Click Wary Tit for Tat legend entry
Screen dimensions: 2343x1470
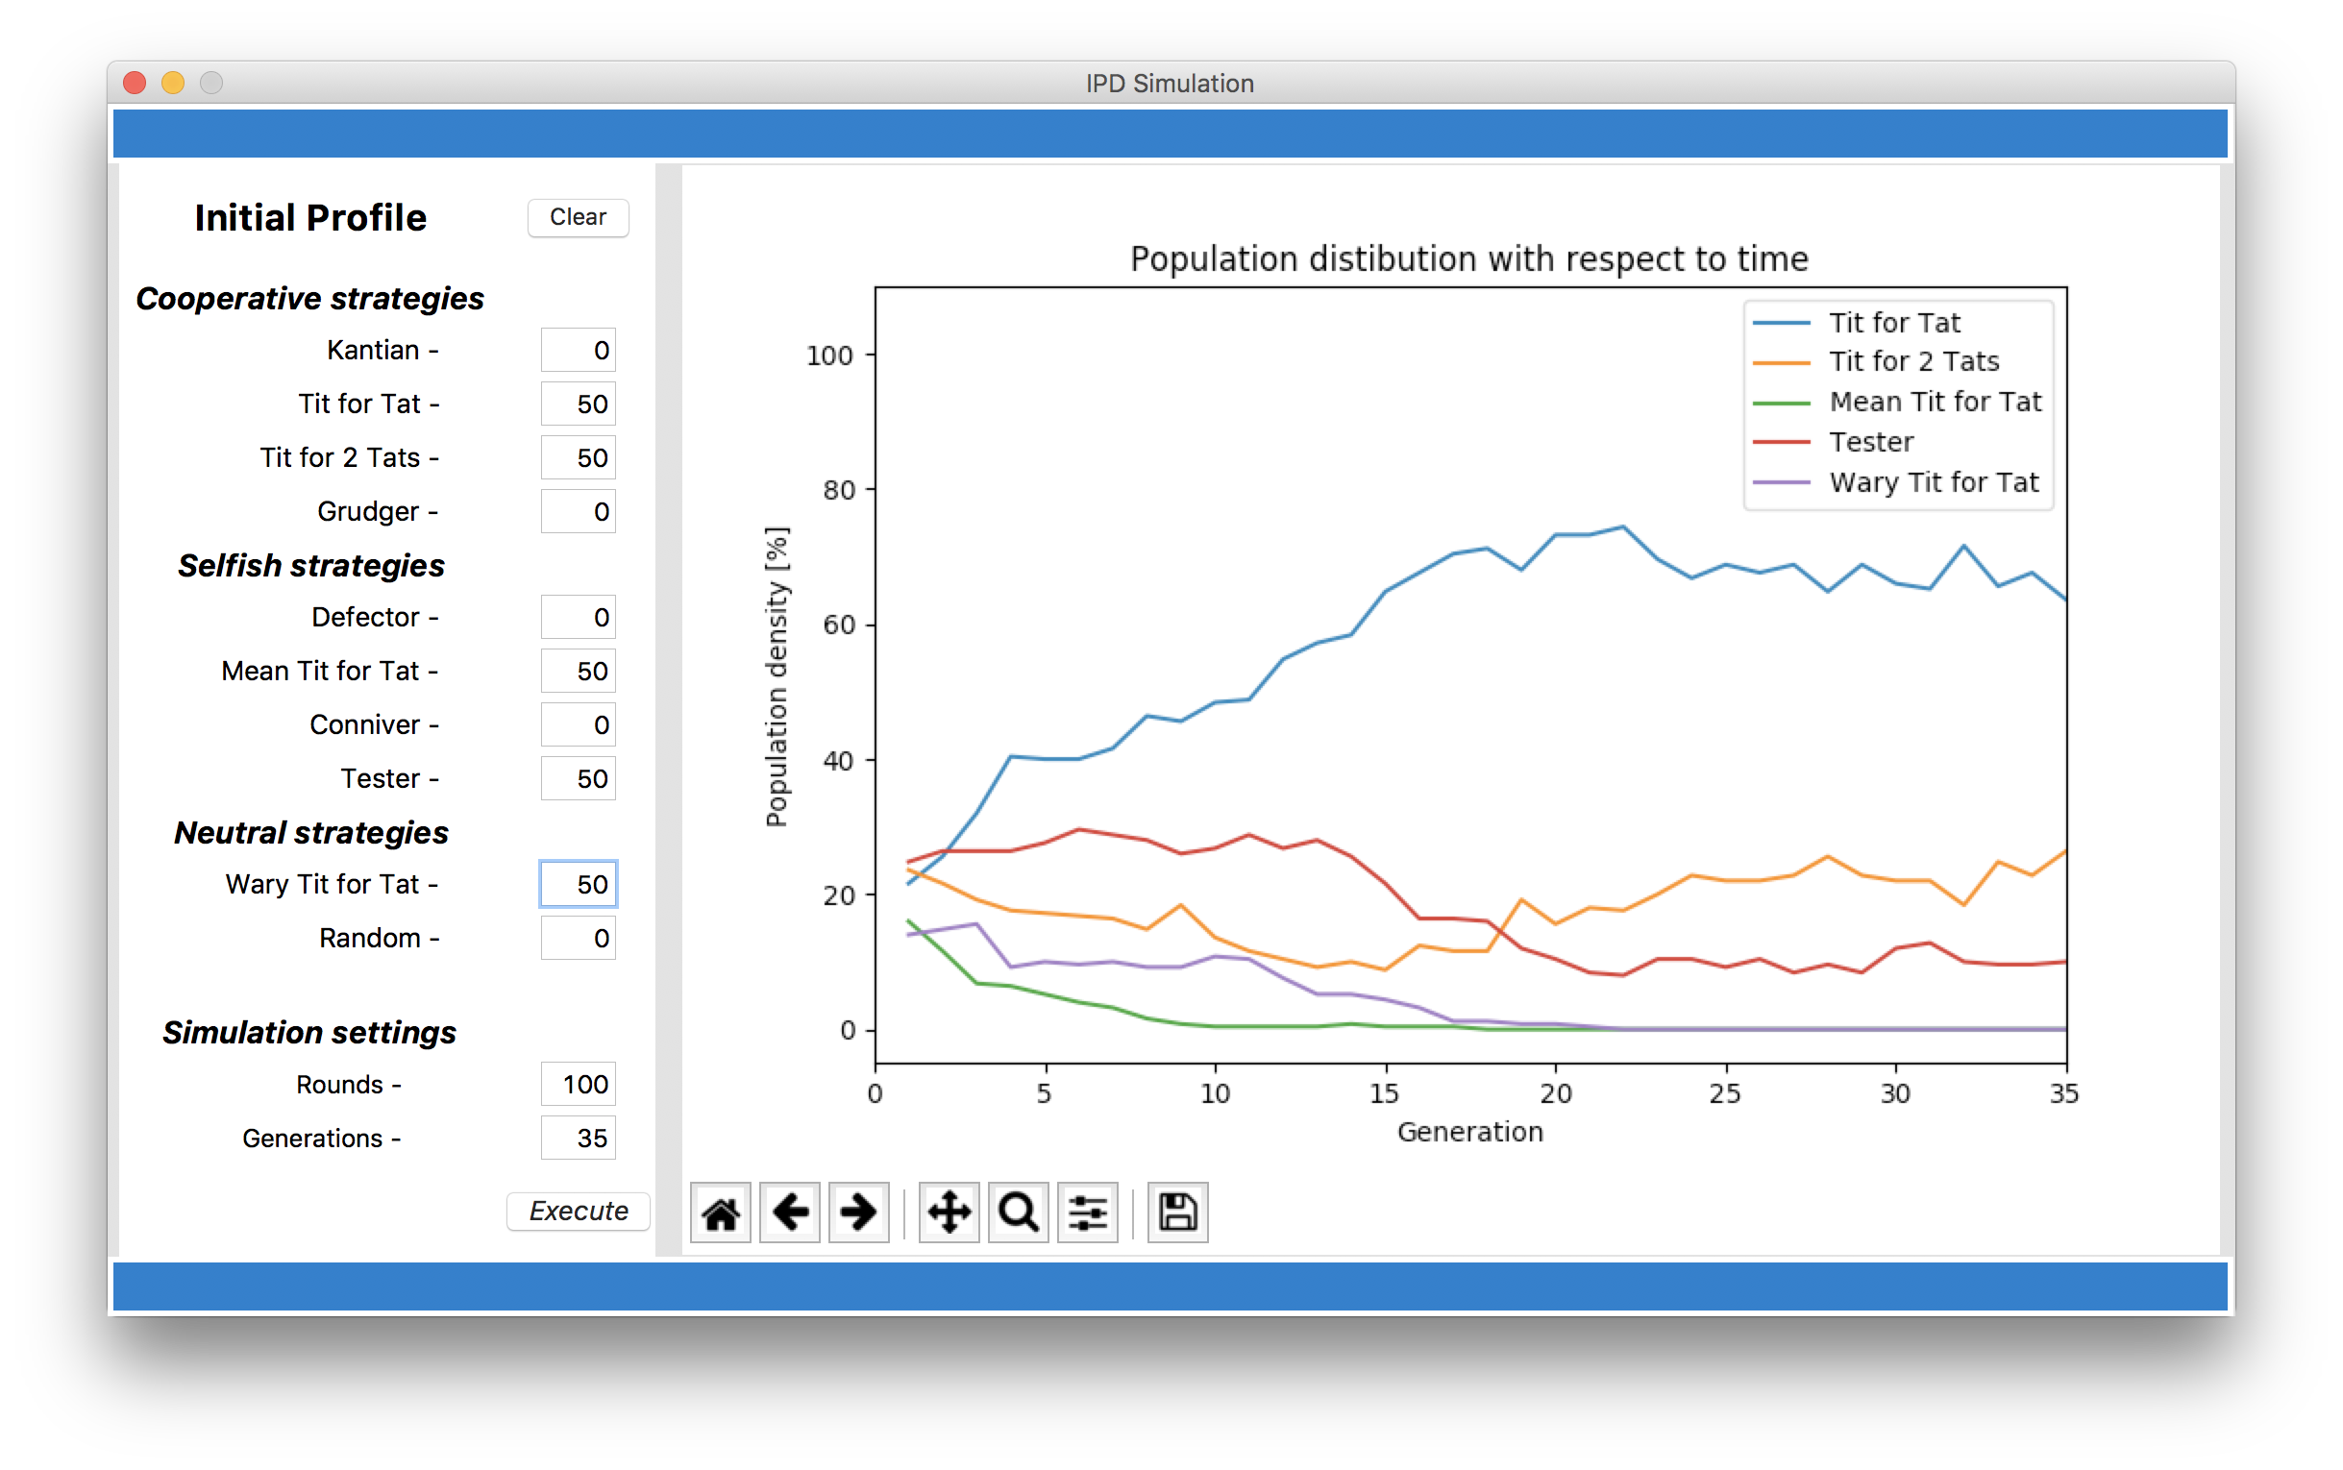[1895, 482]
